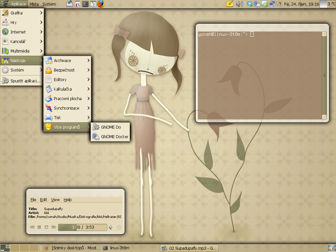Click the display monitor tray icon
Screen dimensions: 336x252
tap(279, 4)
